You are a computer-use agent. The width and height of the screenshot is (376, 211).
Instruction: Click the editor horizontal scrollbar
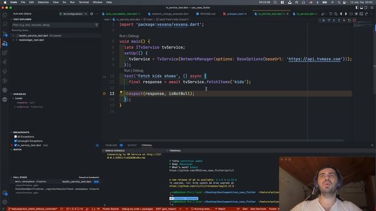231,141
